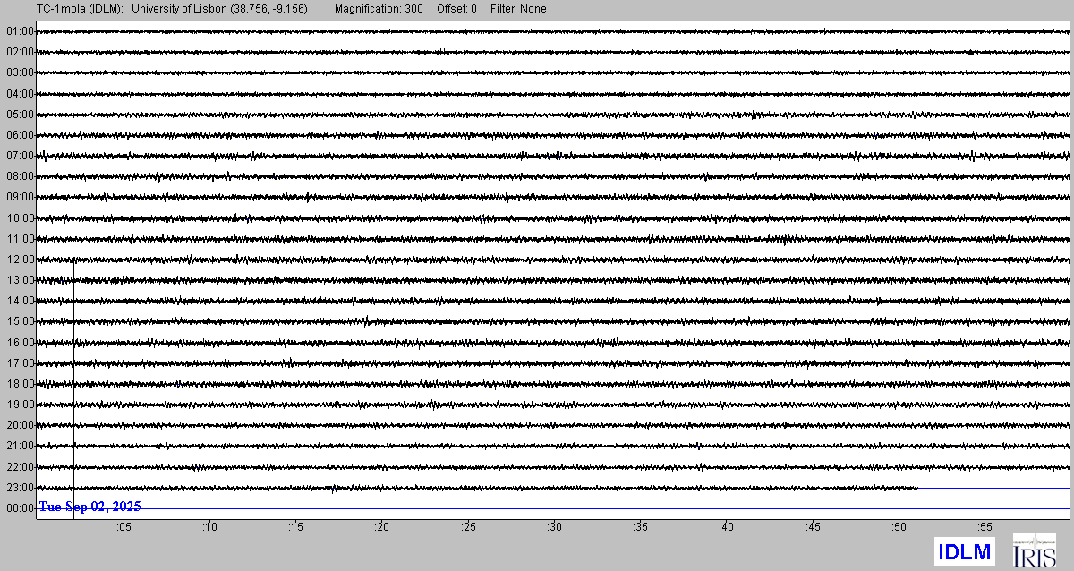The width and height of the screenshot is (1074, 571).
Task: Click the 12:00 hour row label
Action: pyautogui.click(x=20, y=260)
